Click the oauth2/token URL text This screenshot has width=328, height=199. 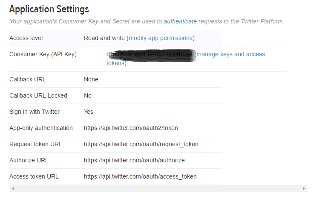pyautogui.click(x=131, y=128)
